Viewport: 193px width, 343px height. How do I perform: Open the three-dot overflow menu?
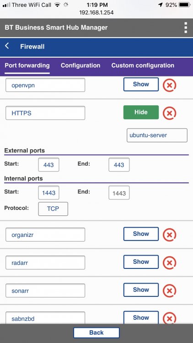pos(186,27)
